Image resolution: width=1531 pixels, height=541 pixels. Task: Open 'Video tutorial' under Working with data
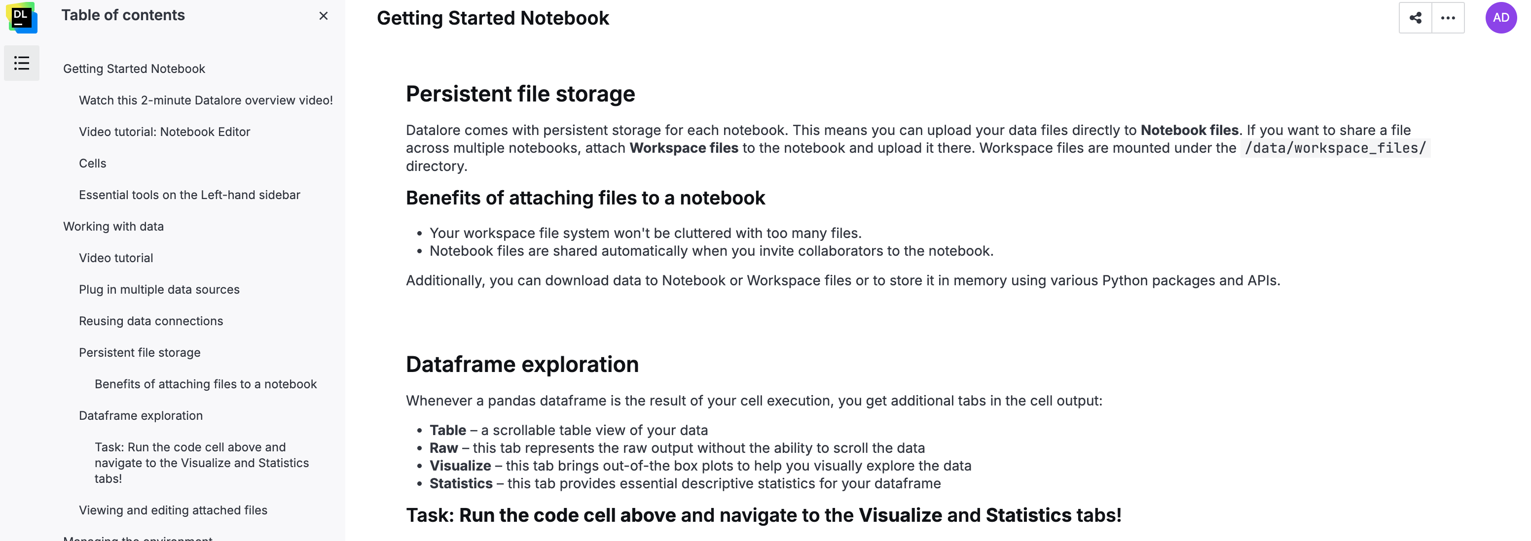coord(116,258)
